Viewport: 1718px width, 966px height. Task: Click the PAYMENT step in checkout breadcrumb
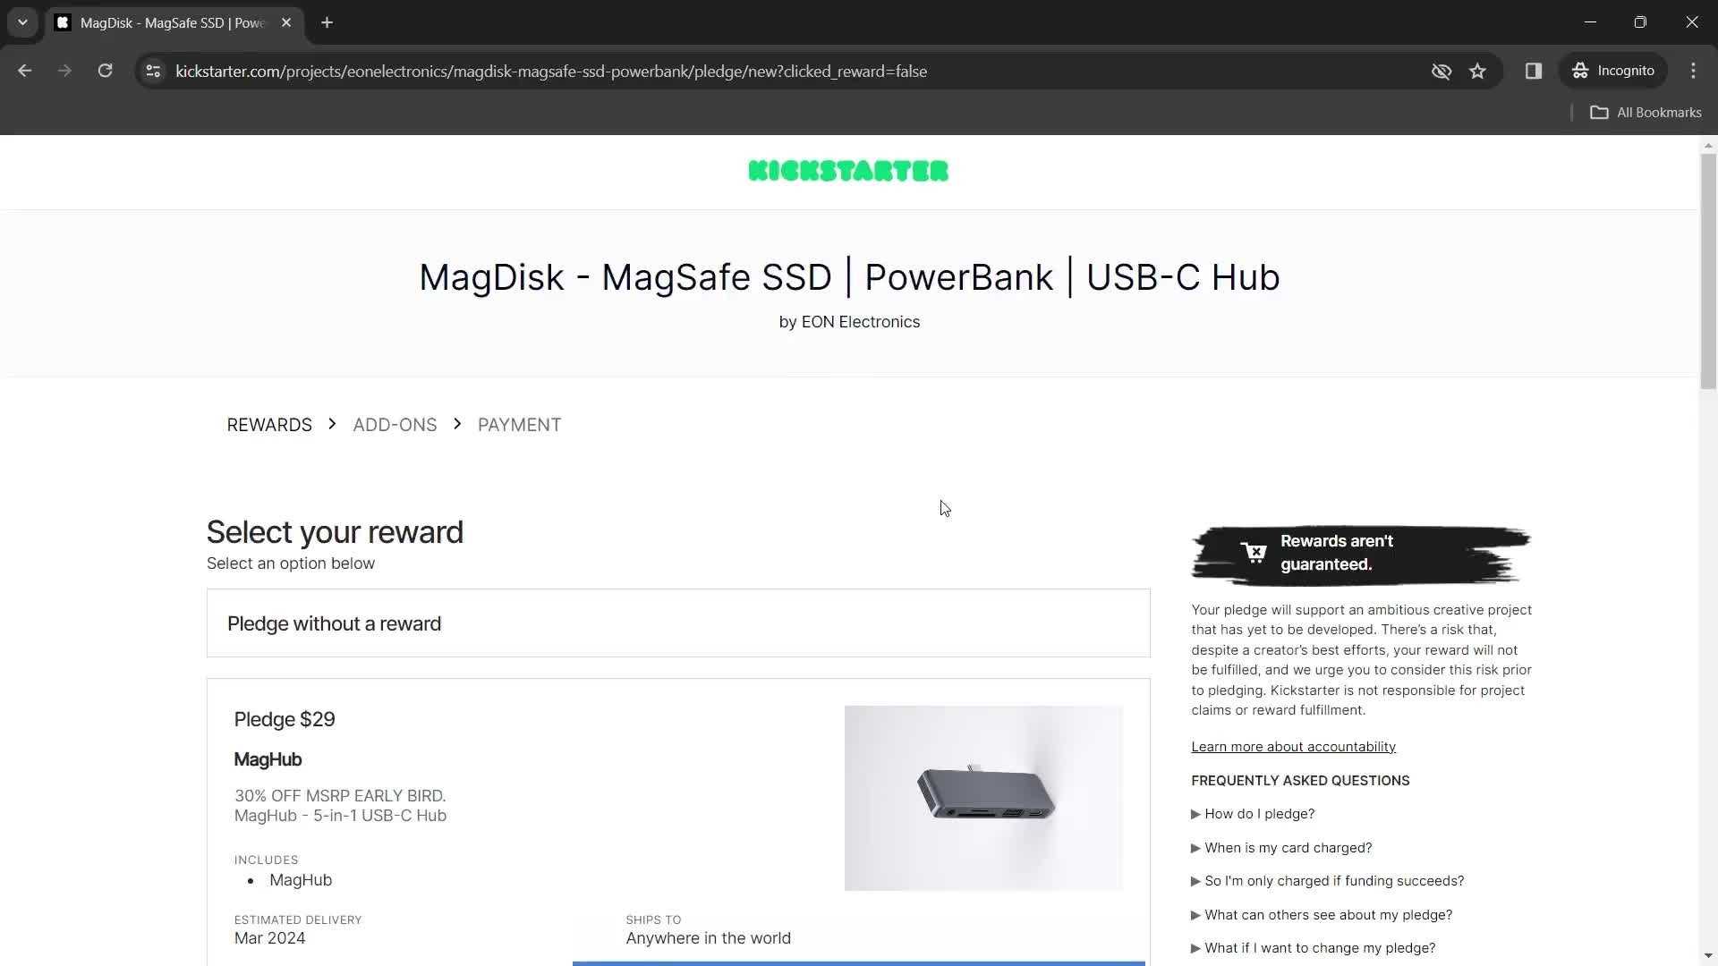point(519,425)
